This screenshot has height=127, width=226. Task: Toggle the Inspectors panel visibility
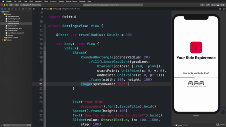(x=222, y=5)
